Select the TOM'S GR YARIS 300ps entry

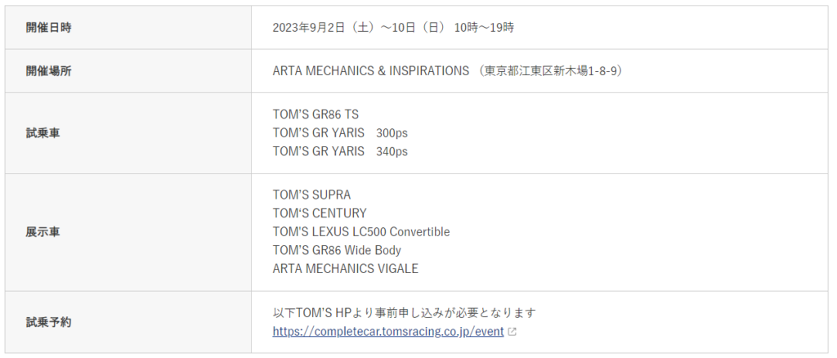tap(340, 133)
